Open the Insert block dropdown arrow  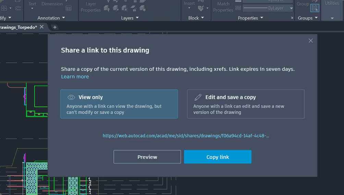[189, 8]
